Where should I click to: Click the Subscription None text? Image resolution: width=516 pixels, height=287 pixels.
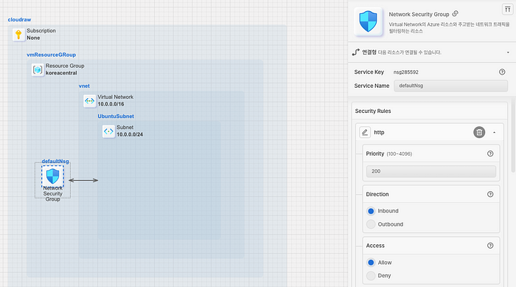[33, 38]
